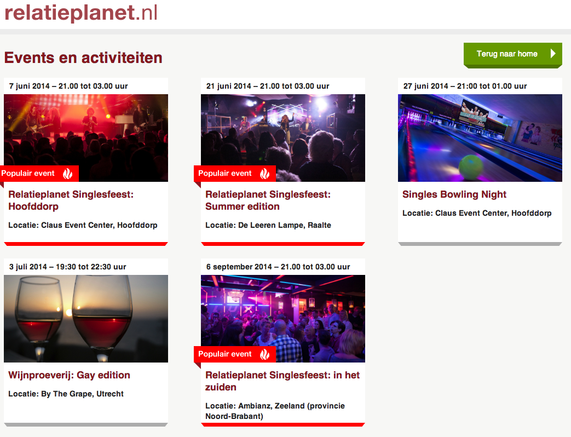Click flame icon on Summer edition badge
Viewport: 571px width, 437px height.
265,174
